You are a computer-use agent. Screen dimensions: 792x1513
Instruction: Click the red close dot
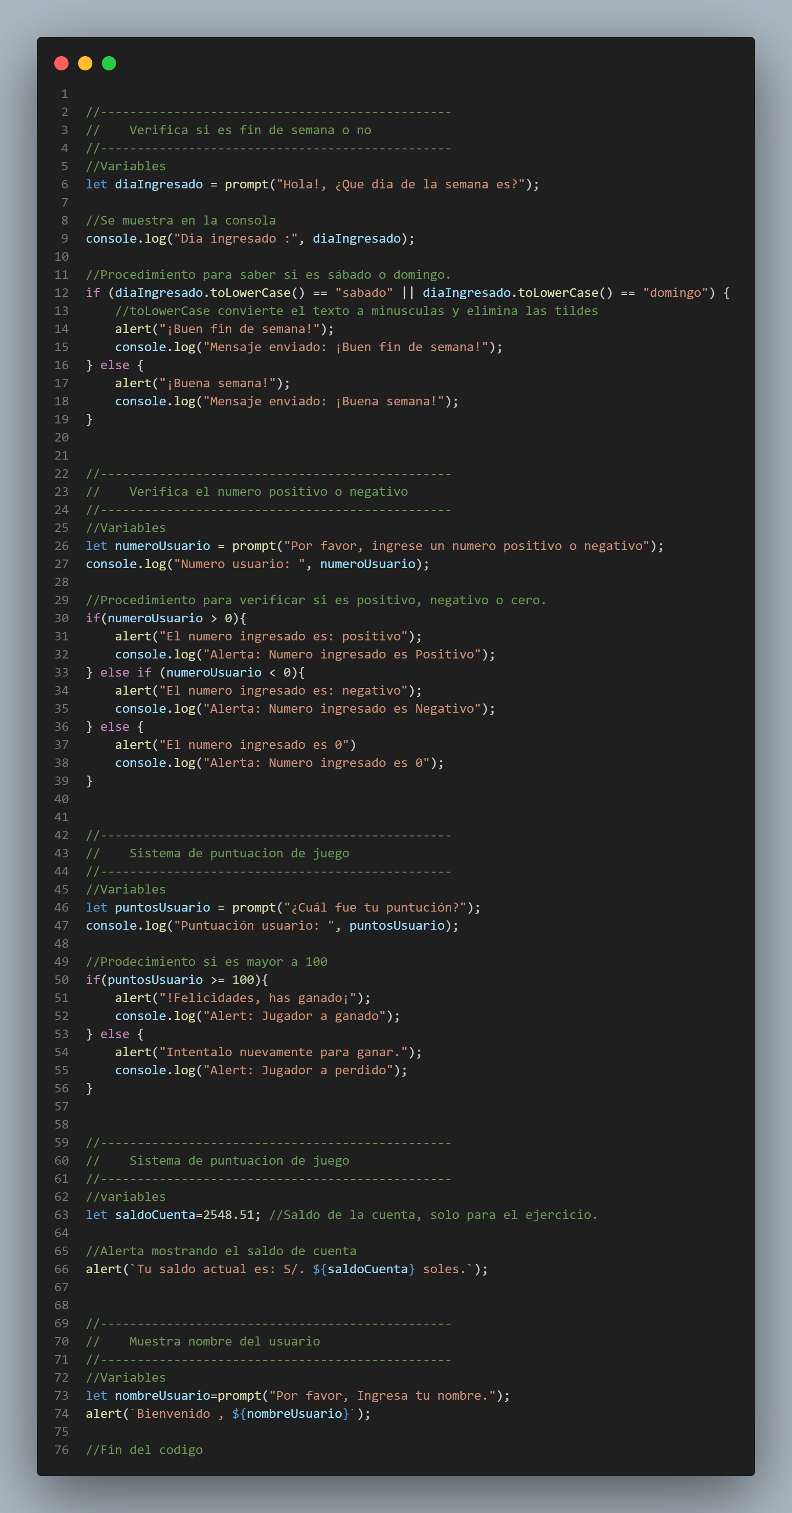click(x=61, y=63)
